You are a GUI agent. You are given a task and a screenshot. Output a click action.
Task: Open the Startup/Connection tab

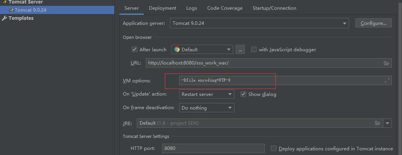pos(274,8)
